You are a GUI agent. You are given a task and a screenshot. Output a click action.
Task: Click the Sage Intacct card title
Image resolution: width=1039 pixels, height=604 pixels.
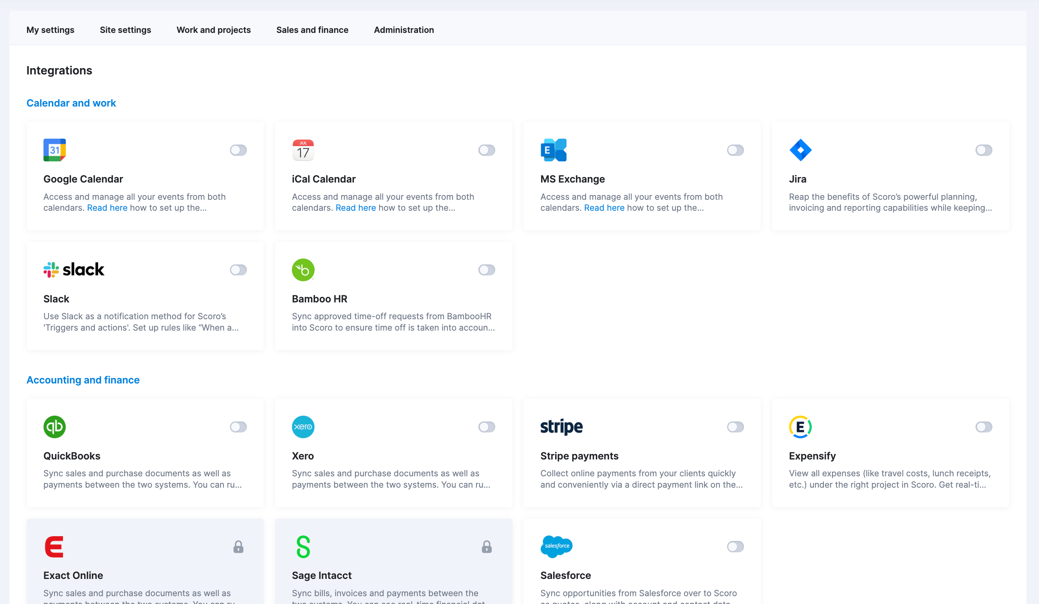point(322,575)
